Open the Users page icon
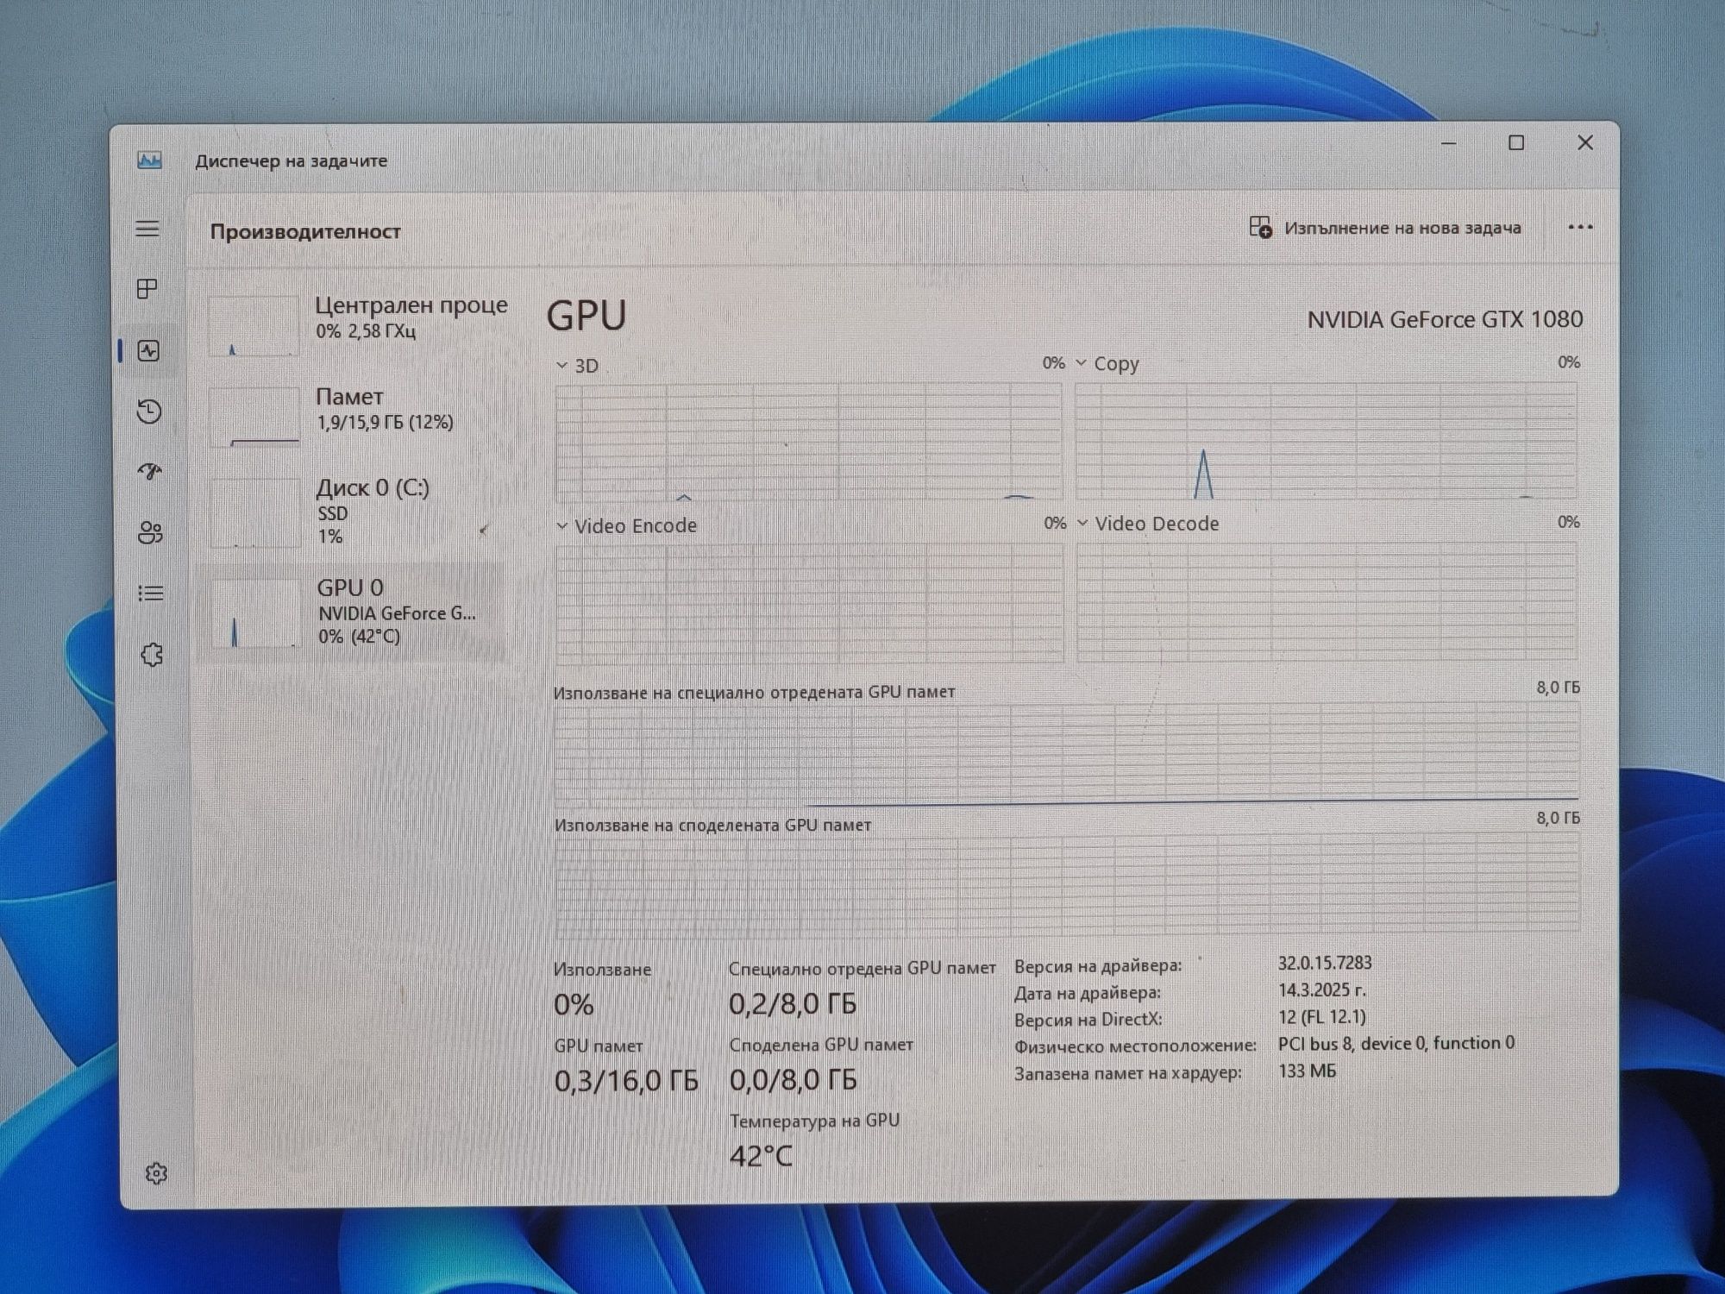The width and height of the screenshot is (1725, 1294). [150, 532]
